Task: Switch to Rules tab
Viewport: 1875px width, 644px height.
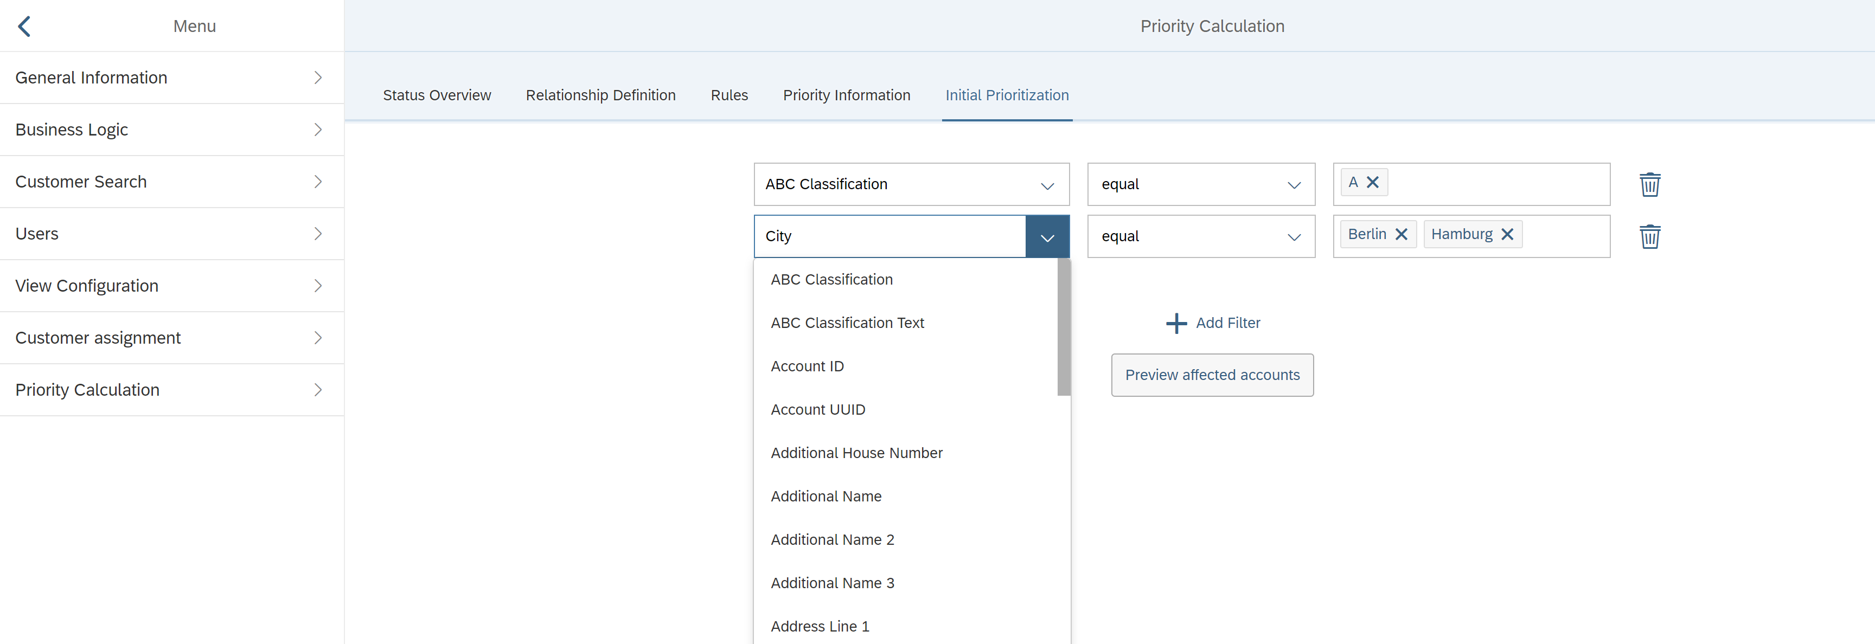Action: 729,95
